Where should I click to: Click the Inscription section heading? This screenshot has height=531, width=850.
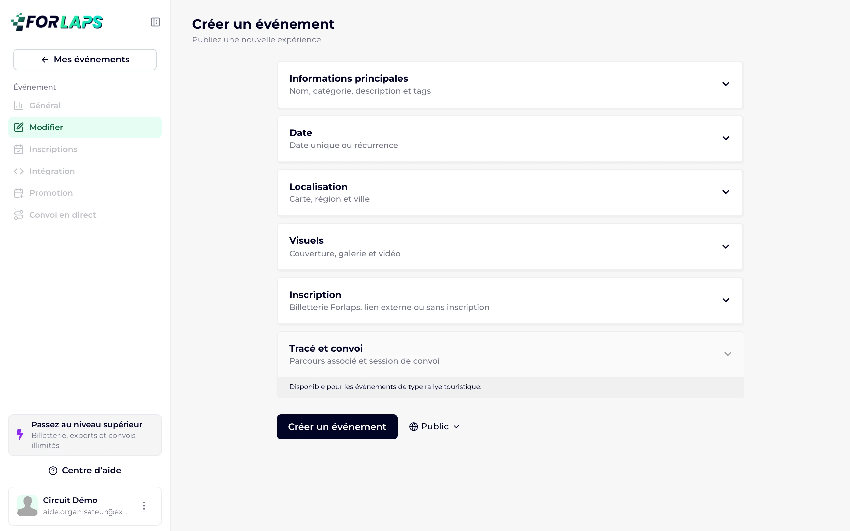pyautogui.click(x=315, y=295)
